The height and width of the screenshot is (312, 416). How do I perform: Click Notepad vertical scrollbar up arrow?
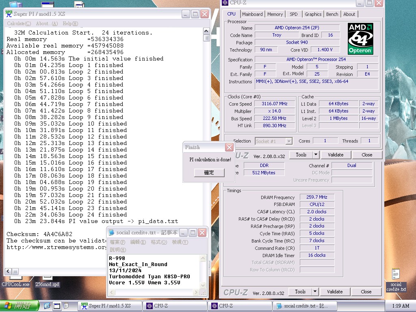point(203,258)
